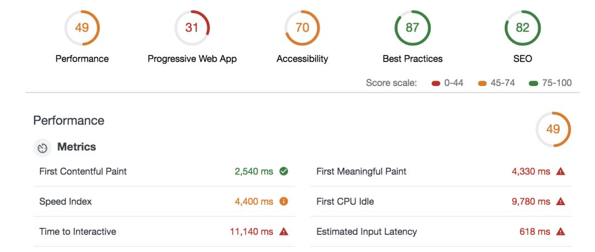
Task: Expand the Speed Index metric row
Action: 66,202
